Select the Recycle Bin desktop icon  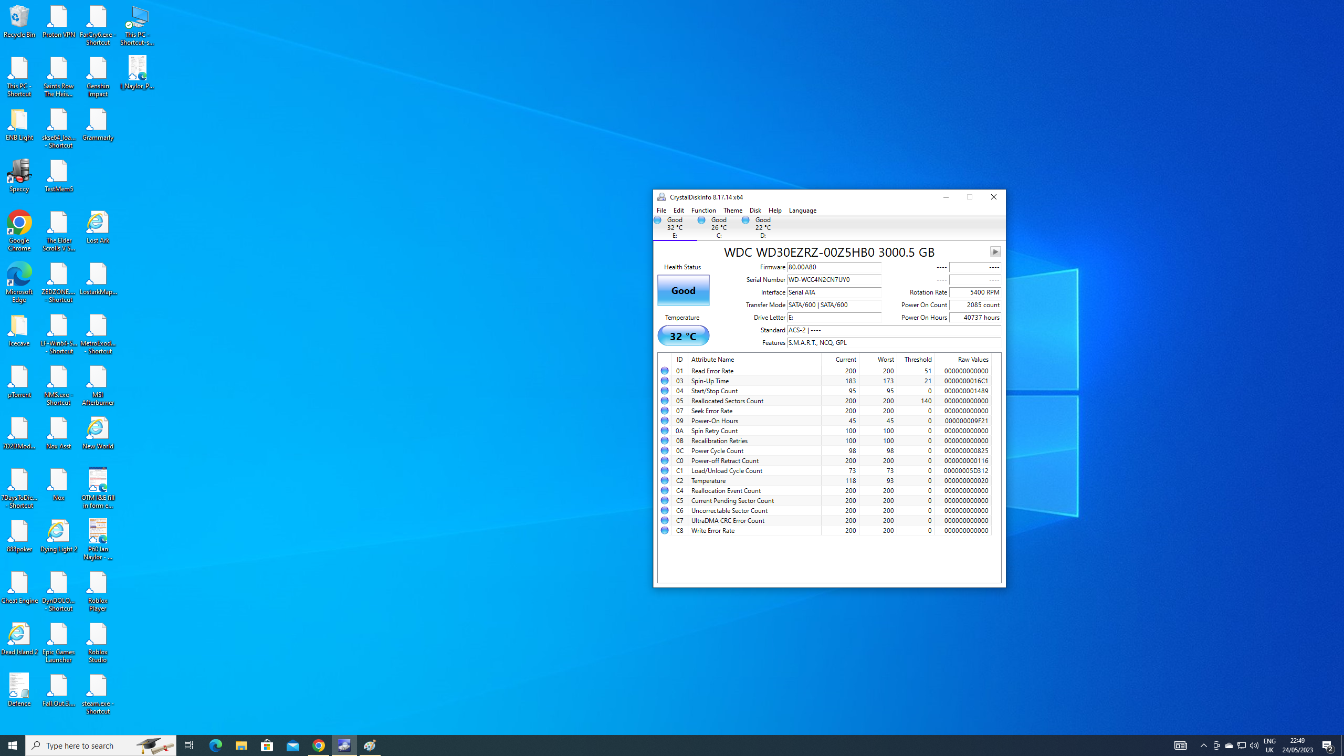(19, 22)
